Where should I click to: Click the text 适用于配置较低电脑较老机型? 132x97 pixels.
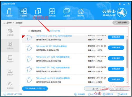click(47, 50)
